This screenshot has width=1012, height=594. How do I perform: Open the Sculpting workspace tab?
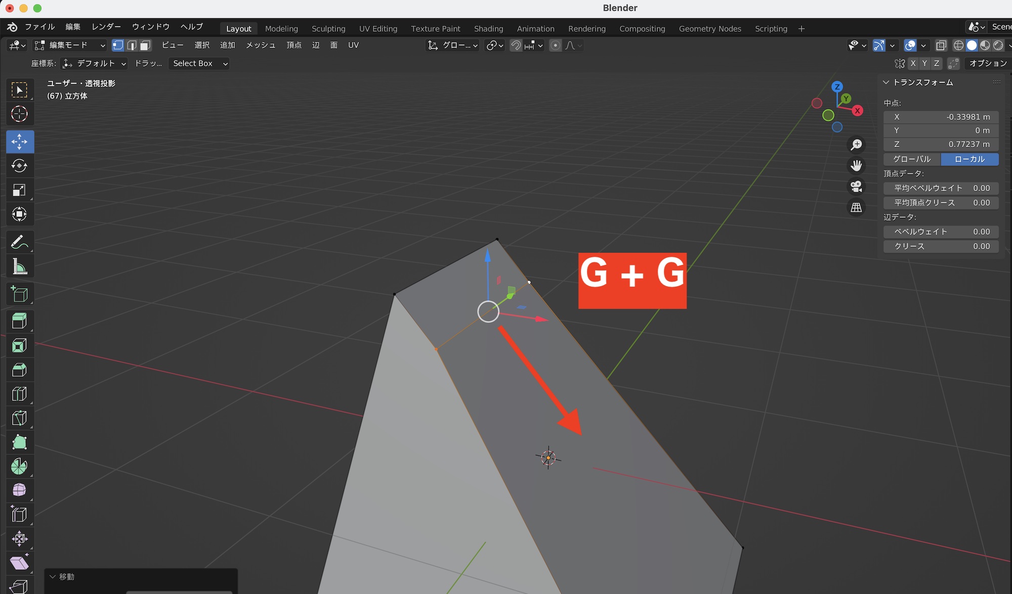[x=328, y=29]
